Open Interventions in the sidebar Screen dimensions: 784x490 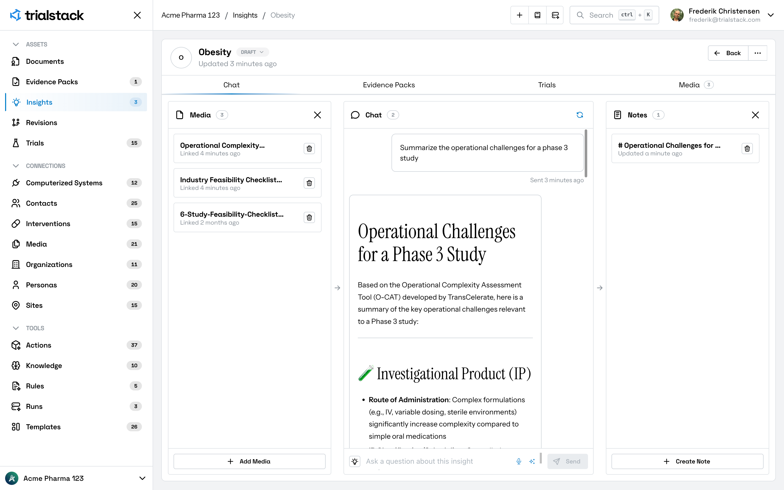pos(77,224)
